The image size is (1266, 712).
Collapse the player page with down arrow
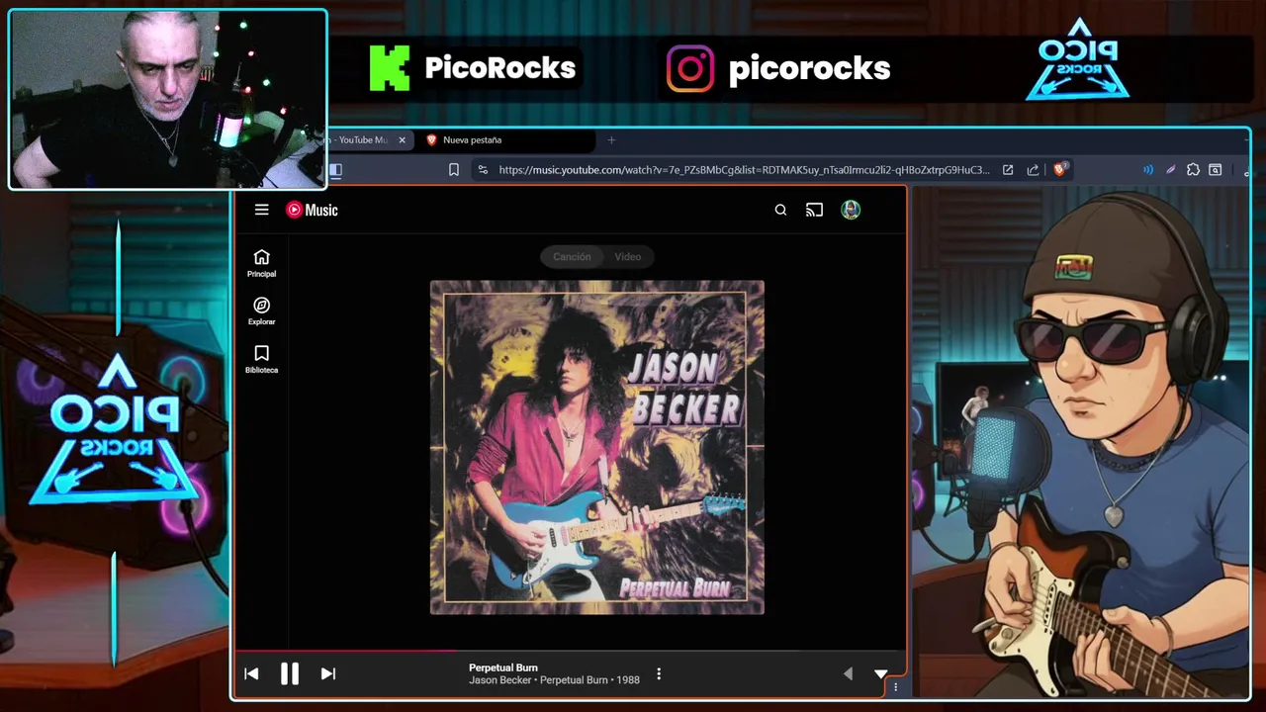tap(880, 673)
